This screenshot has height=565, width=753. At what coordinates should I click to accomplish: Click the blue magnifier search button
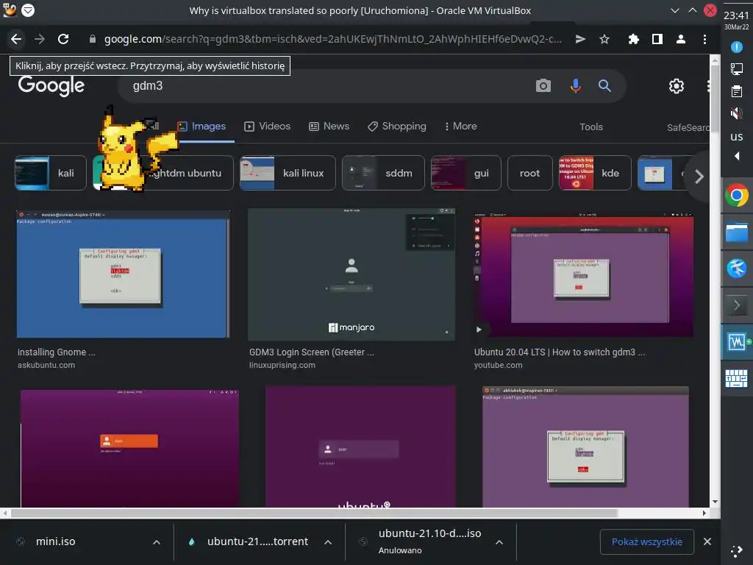tap(604, 86)
